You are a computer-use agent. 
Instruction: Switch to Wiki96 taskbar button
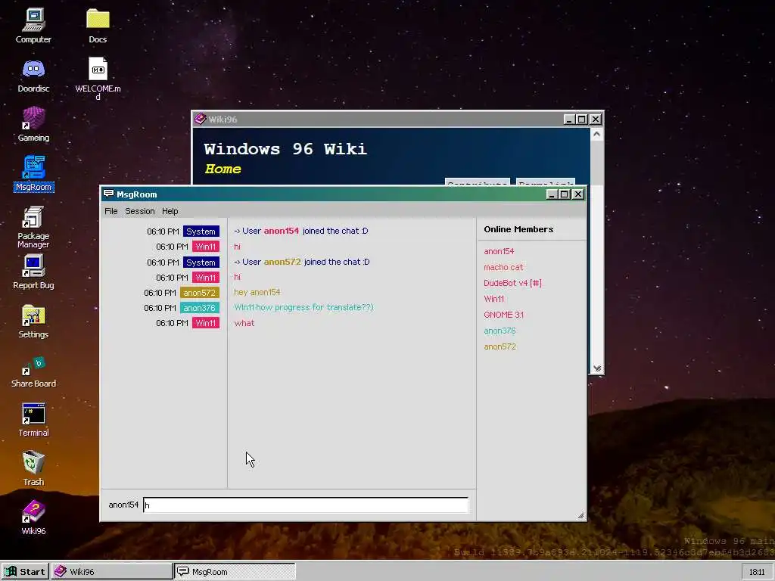(x=112, y=572)
